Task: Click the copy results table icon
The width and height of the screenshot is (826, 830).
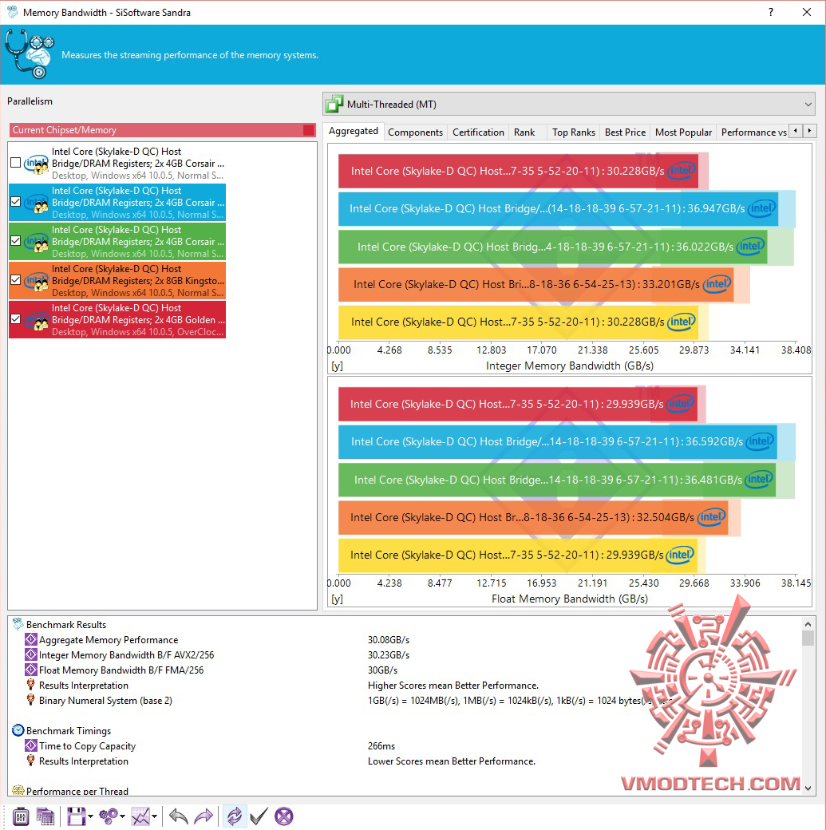Action: [x=45, y=816]
